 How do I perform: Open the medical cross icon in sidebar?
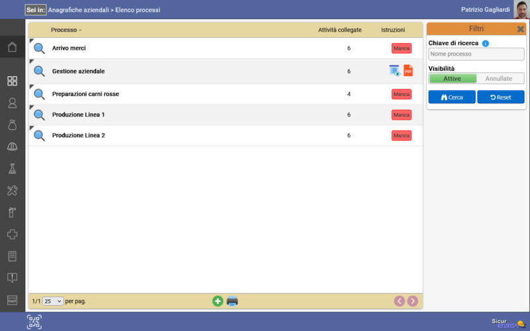12,234
